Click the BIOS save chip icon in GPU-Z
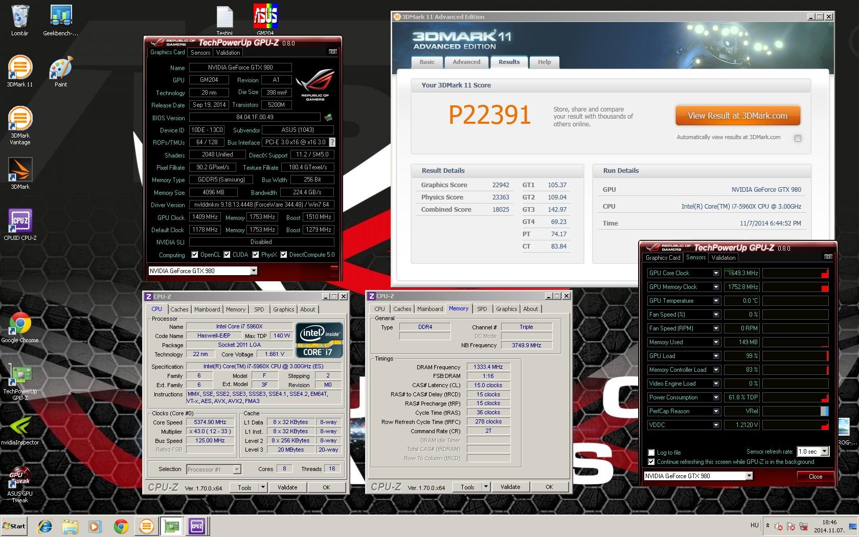 tap(328, 118)
